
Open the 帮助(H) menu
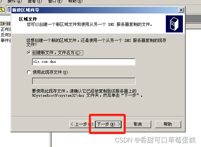75,1
